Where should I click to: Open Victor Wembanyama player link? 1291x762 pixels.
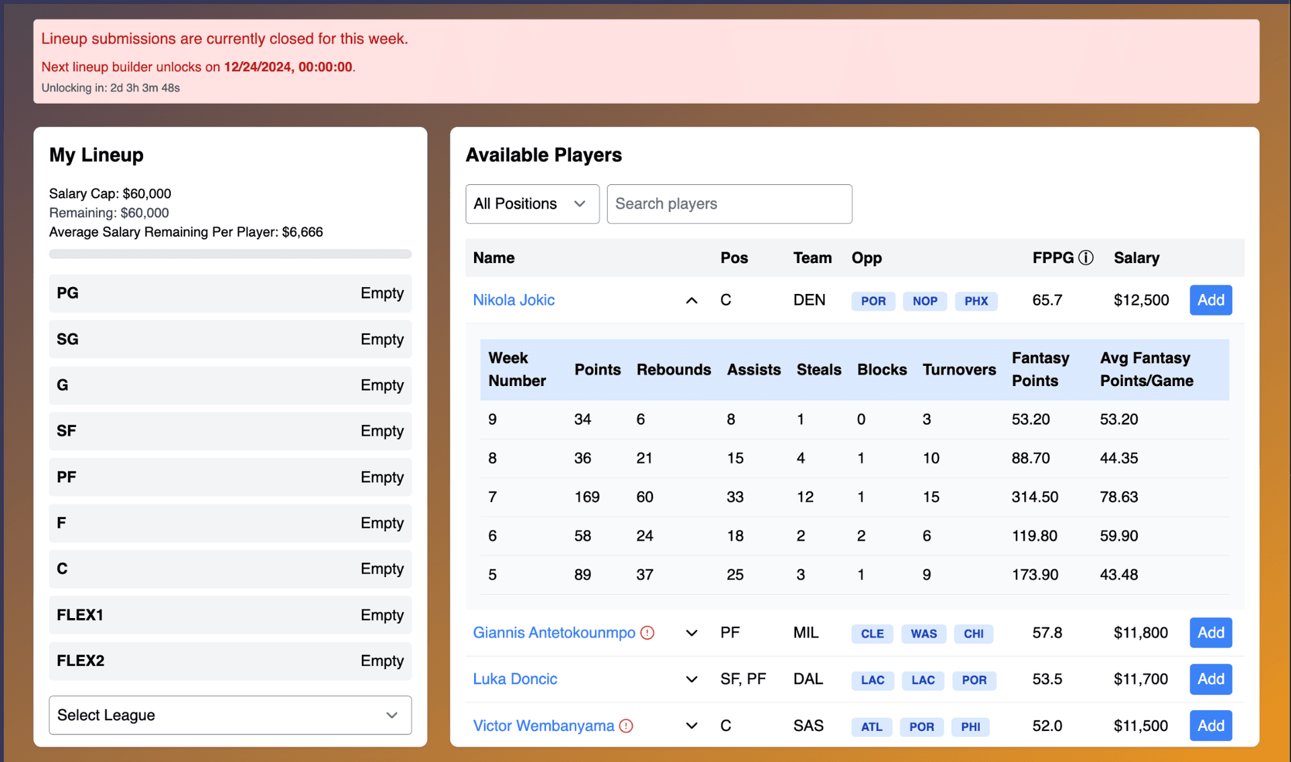tap(543, 726)
